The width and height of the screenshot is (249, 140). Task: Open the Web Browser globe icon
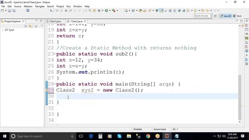(x=179, y=10)
